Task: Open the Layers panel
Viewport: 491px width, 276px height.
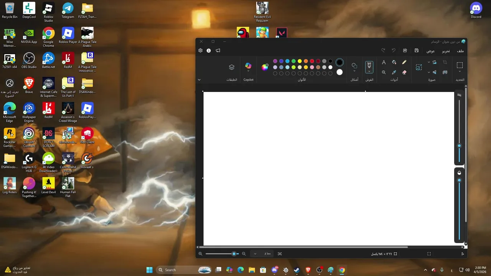Action: [x=232, y=67]
